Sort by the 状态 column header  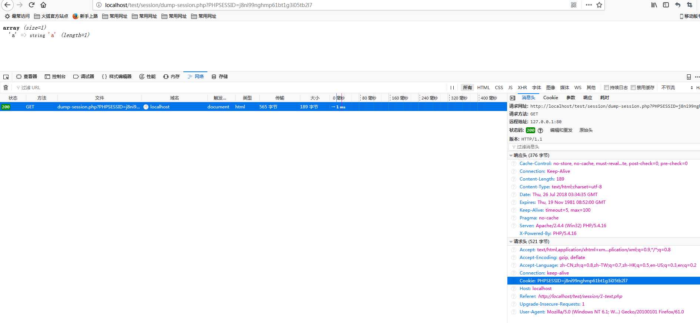13,98
